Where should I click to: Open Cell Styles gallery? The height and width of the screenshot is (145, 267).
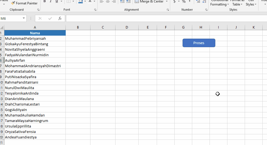[251, 3]
